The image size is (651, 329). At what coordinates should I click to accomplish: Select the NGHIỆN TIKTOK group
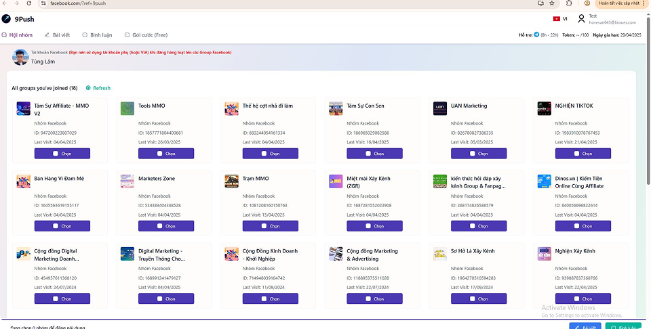pos(583,154)
